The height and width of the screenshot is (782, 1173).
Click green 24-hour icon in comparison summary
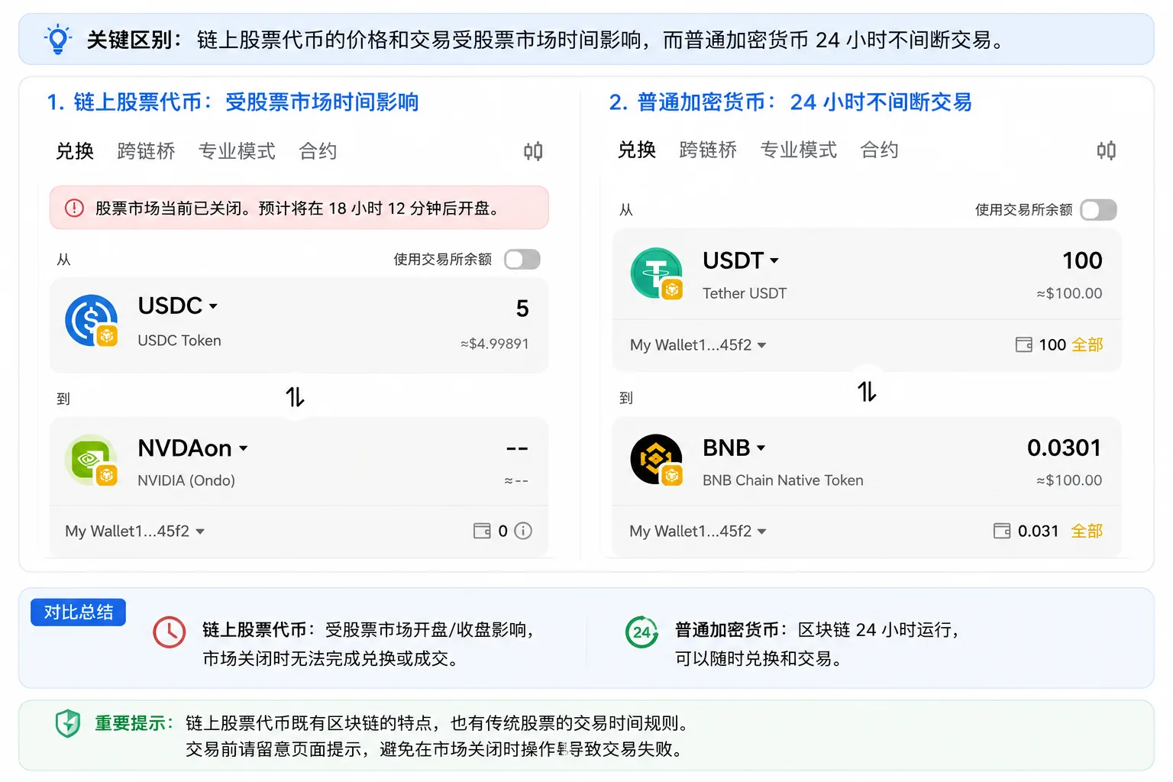(641, 632)
